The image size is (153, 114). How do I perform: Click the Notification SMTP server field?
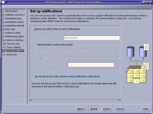coord(92,38)
